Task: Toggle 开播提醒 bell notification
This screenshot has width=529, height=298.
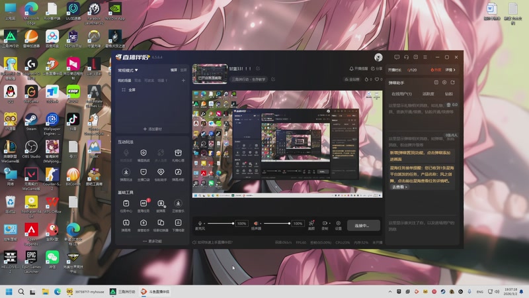Action: tap(358, 69)
